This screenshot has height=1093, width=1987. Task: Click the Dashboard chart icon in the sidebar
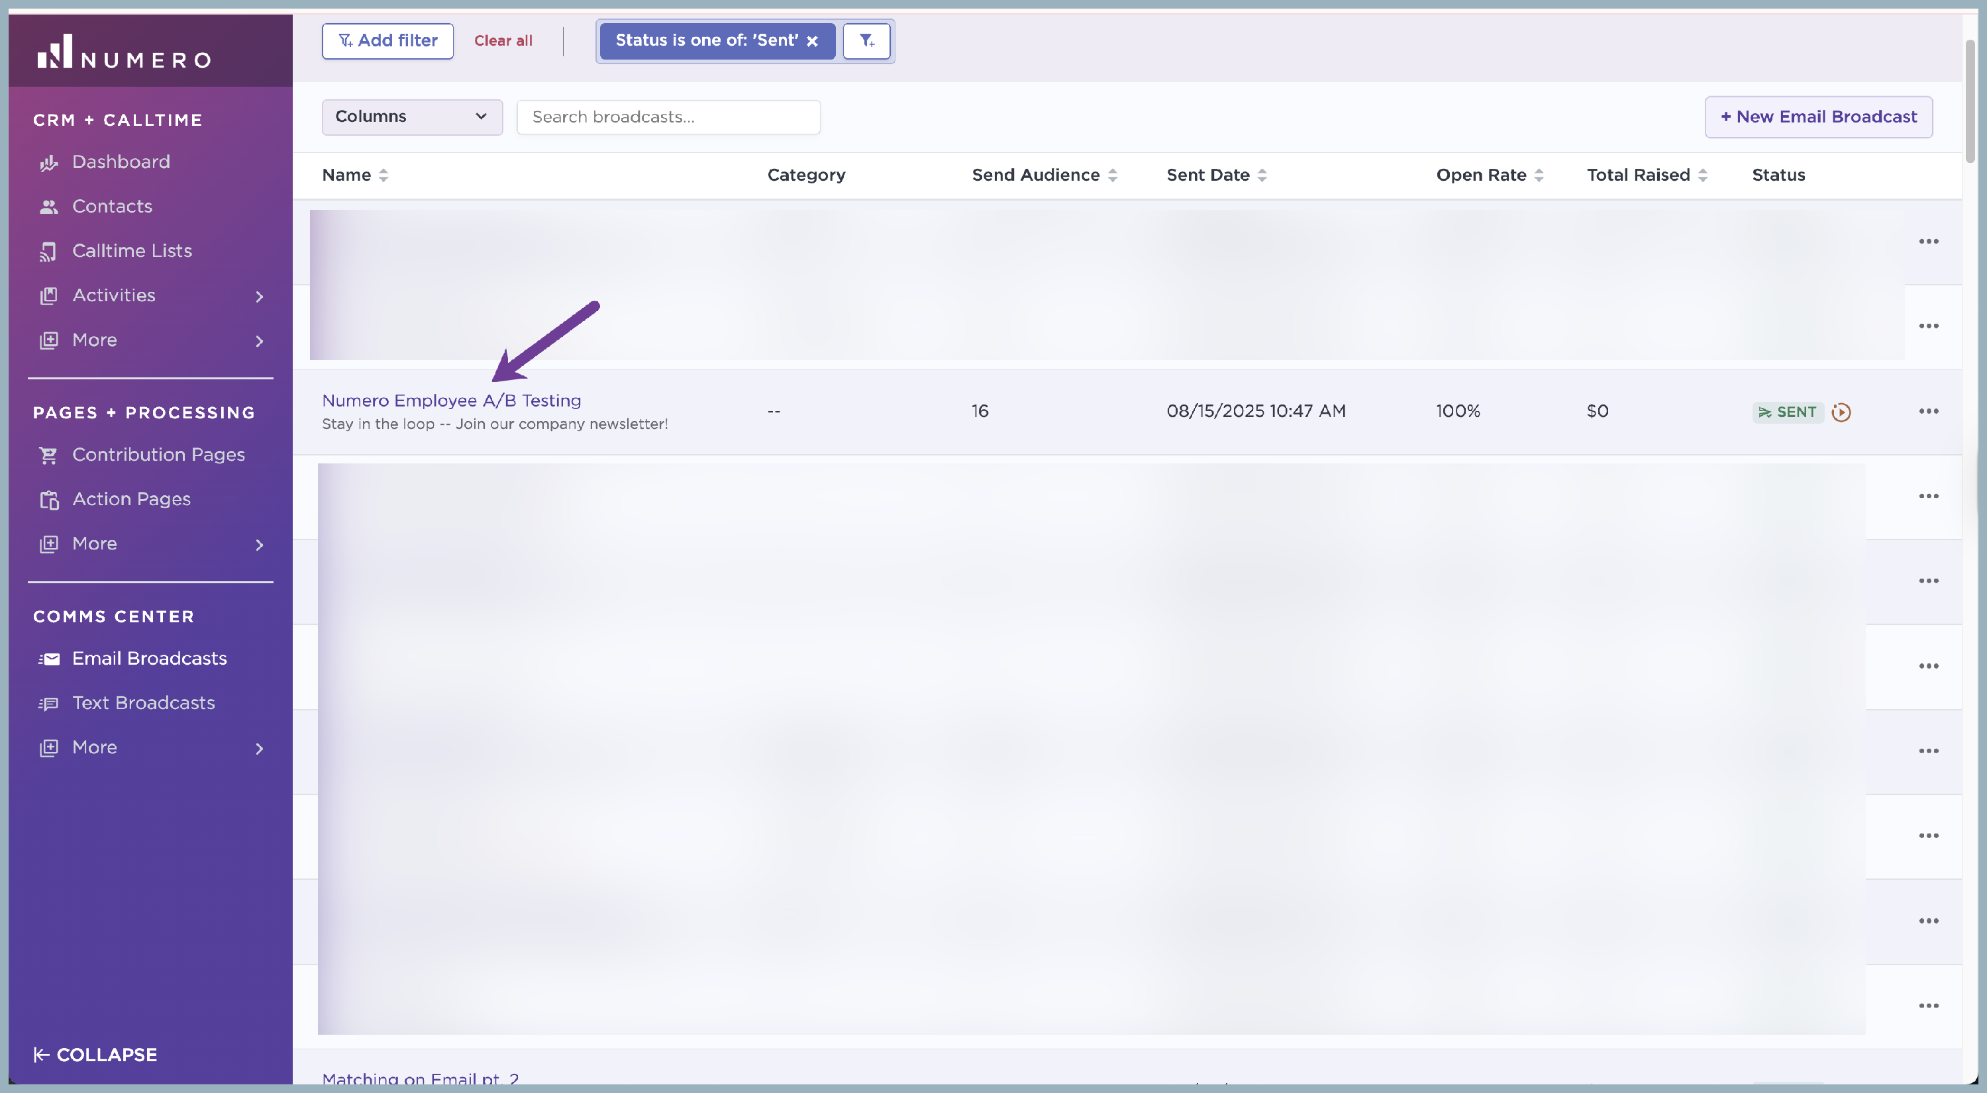tap(48, 163)
